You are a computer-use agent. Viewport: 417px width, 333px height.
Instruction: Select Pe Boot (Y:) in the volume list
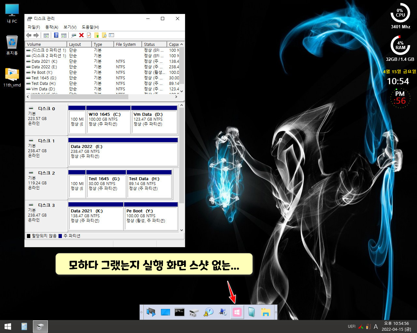pos(102,72)
